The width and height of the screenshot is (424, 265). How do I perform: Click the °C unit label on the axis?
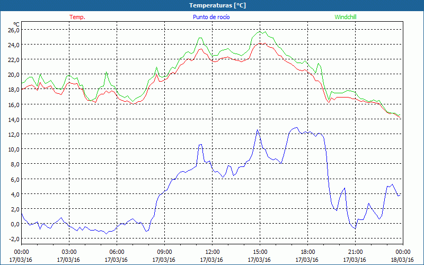point(16,24)
